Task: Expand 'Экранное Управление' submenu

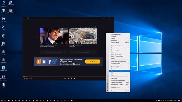Action: [119, 46]
